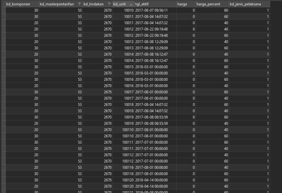Click the kd_masterpentarifan column header text
282x193 pixels.
pos(57,4)
